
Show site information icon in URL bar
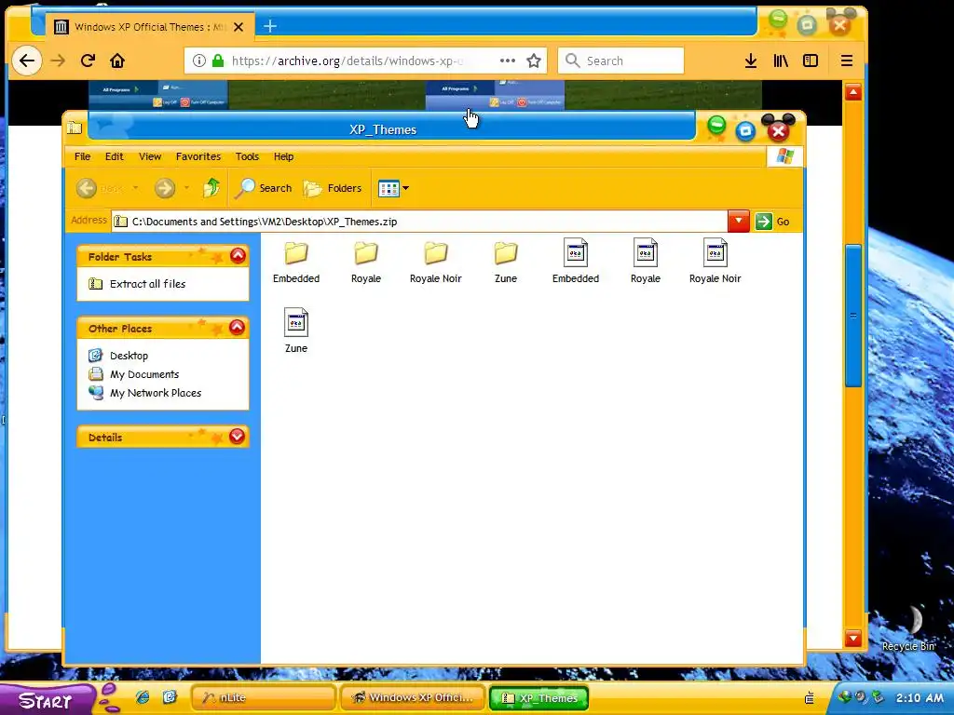pyautogui.click(x=199, y=61)
